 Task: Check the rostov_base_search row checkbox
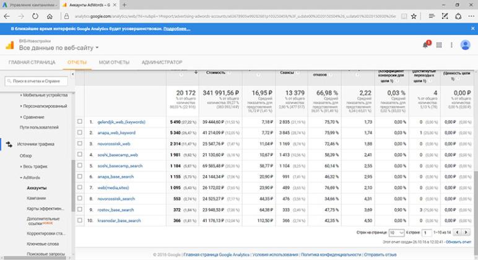(x=80, y=209)
